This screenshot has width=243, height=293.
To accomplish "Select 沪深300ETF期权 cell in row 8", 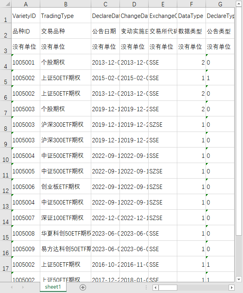I will point(66,124).
